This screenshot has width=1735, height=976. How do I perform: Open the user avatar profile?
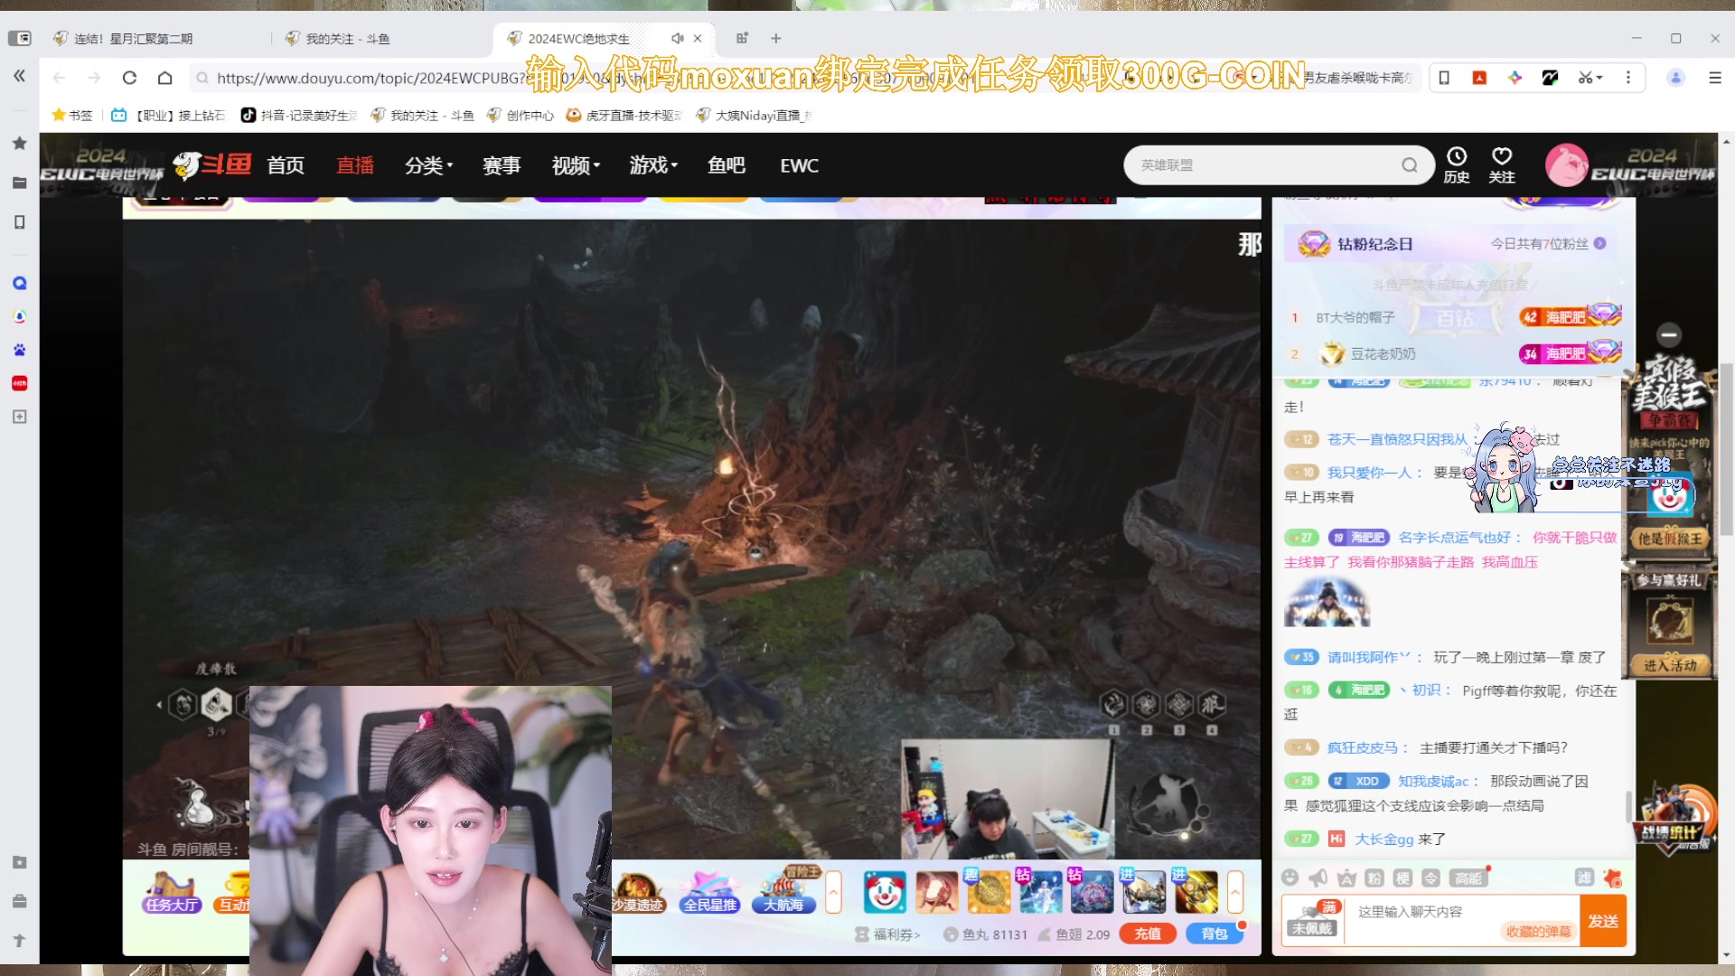(1566, 165)
